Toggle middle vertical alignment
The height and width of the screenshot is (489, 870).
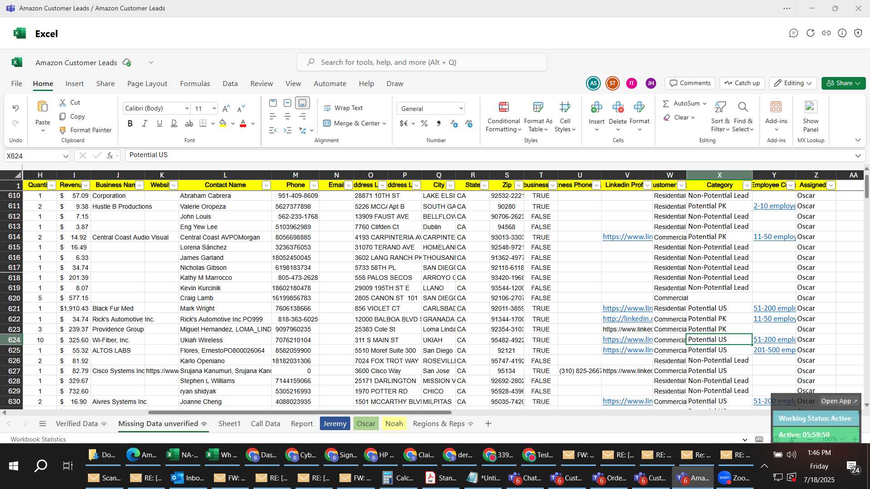(x=287, y=103)
